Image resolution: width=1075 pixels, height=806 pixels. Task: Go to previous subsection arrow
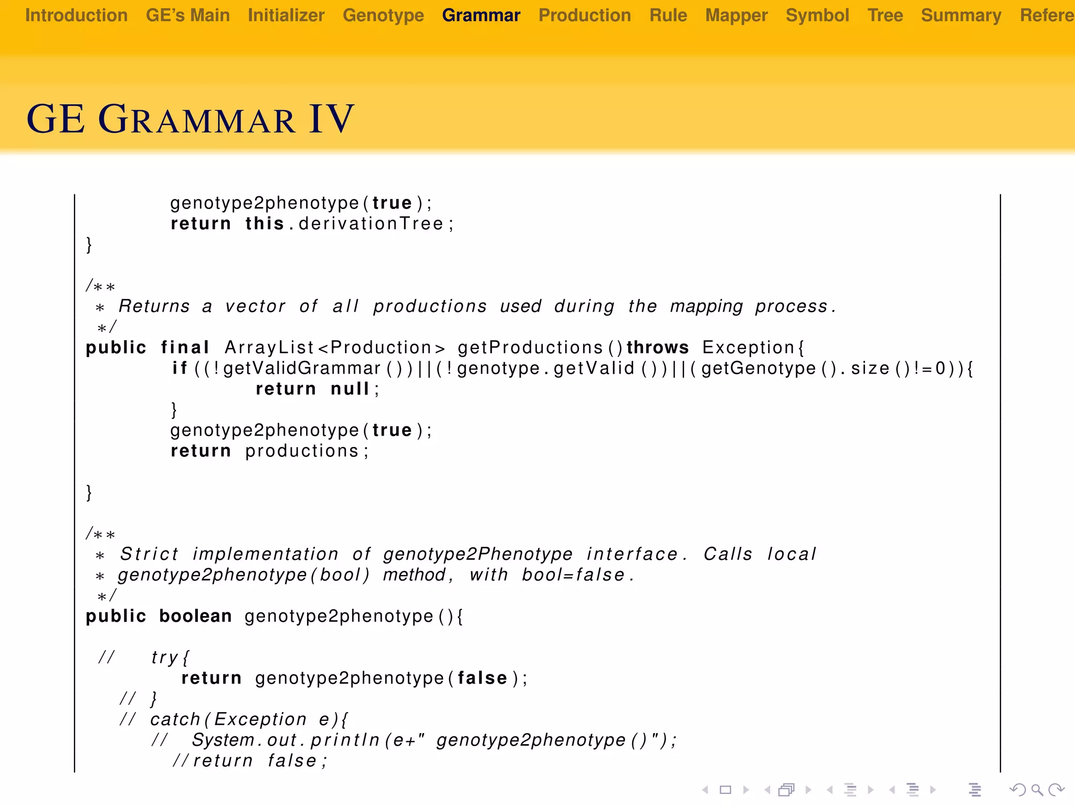tap(830, 790)
